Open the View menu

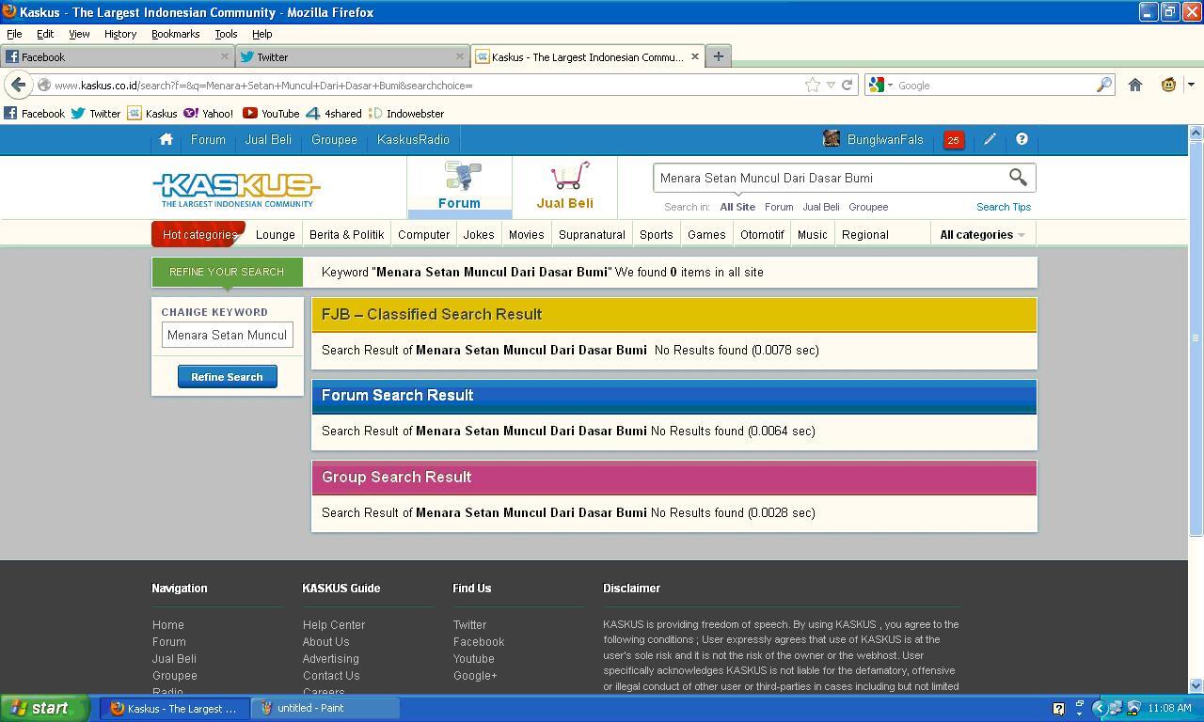click(x=79, y=34)
